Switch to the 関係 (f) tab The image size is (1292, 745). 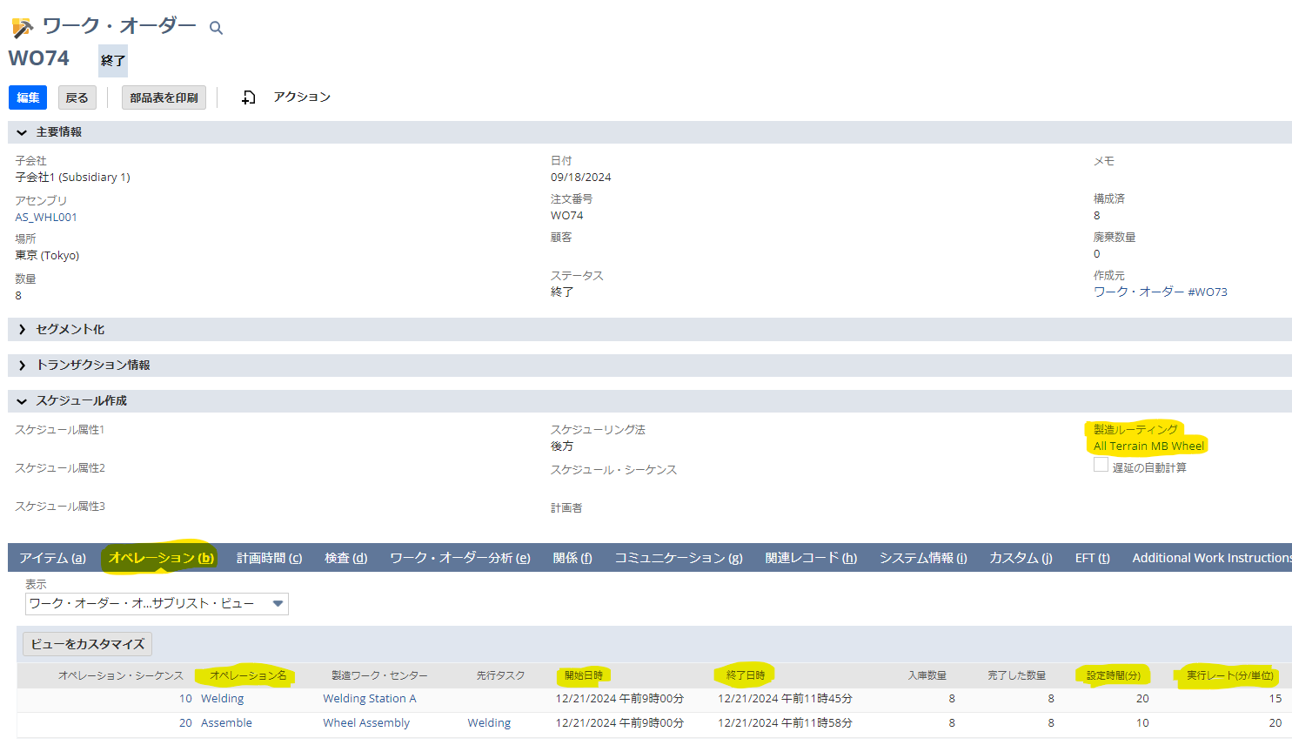[x=572, y=558]
